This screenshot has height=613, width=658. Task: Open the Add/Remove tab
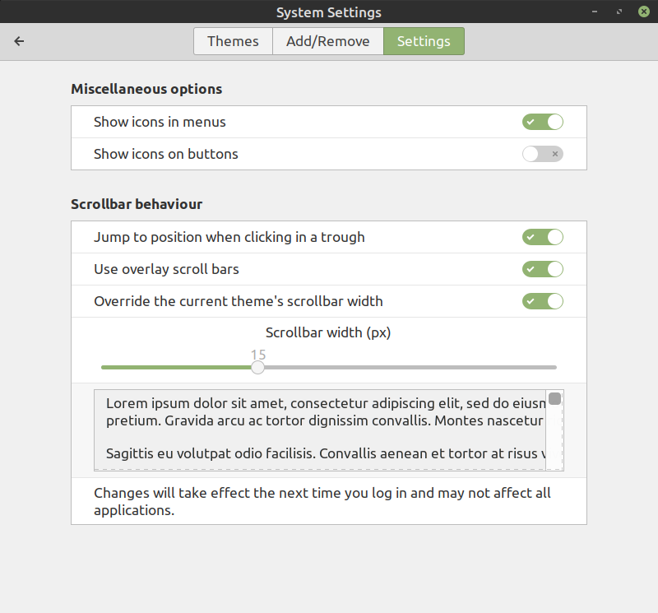click(327, 40)
